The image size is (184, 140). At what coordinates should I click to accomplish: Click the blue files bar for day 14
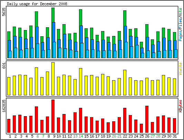(81, 34)
